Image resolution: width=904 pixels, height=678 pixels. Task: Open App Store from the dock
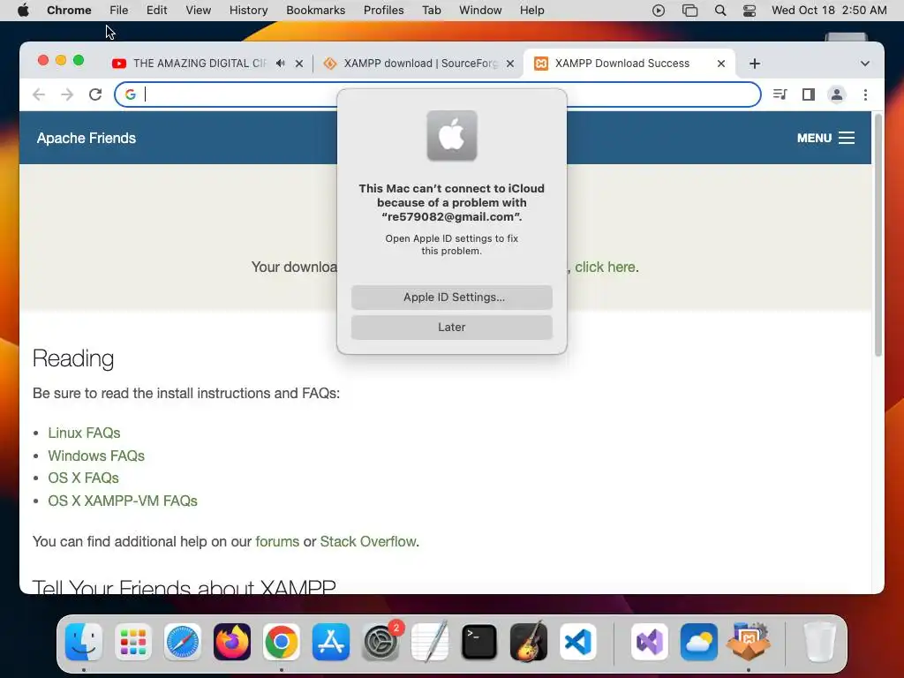pyautogui.click(x=331, y=642)
